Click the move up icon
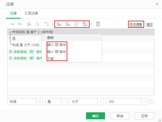The width and height of the screenshot is (162, 122). coord(77,24)
